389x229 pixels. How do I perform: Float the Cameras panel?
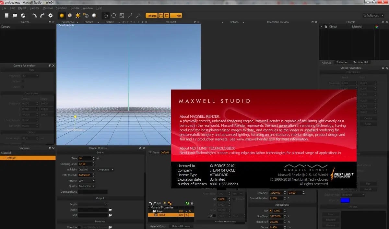[50, 22]
